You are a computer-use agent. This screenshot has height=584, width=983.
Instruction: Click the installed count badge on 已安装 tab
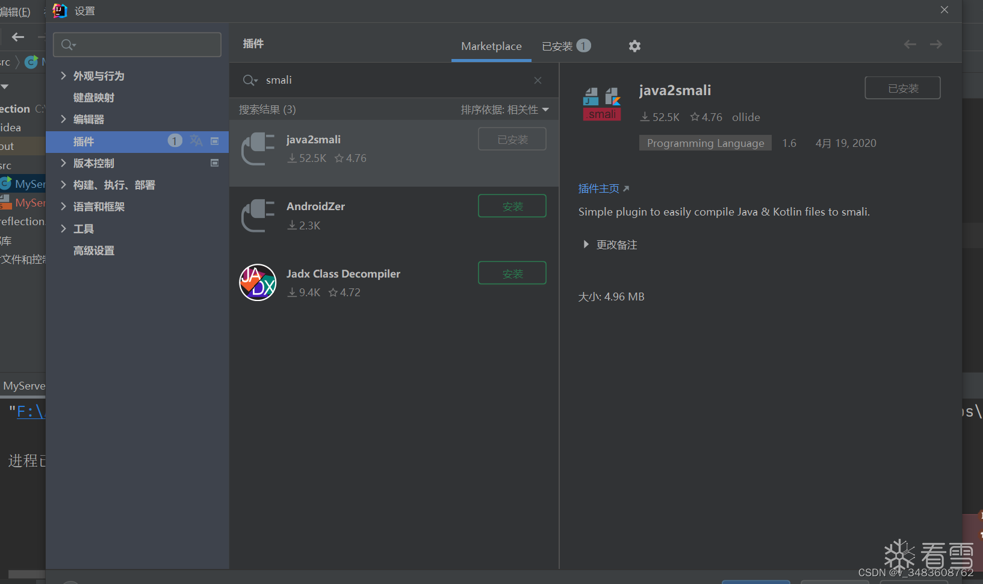[583, 46]
